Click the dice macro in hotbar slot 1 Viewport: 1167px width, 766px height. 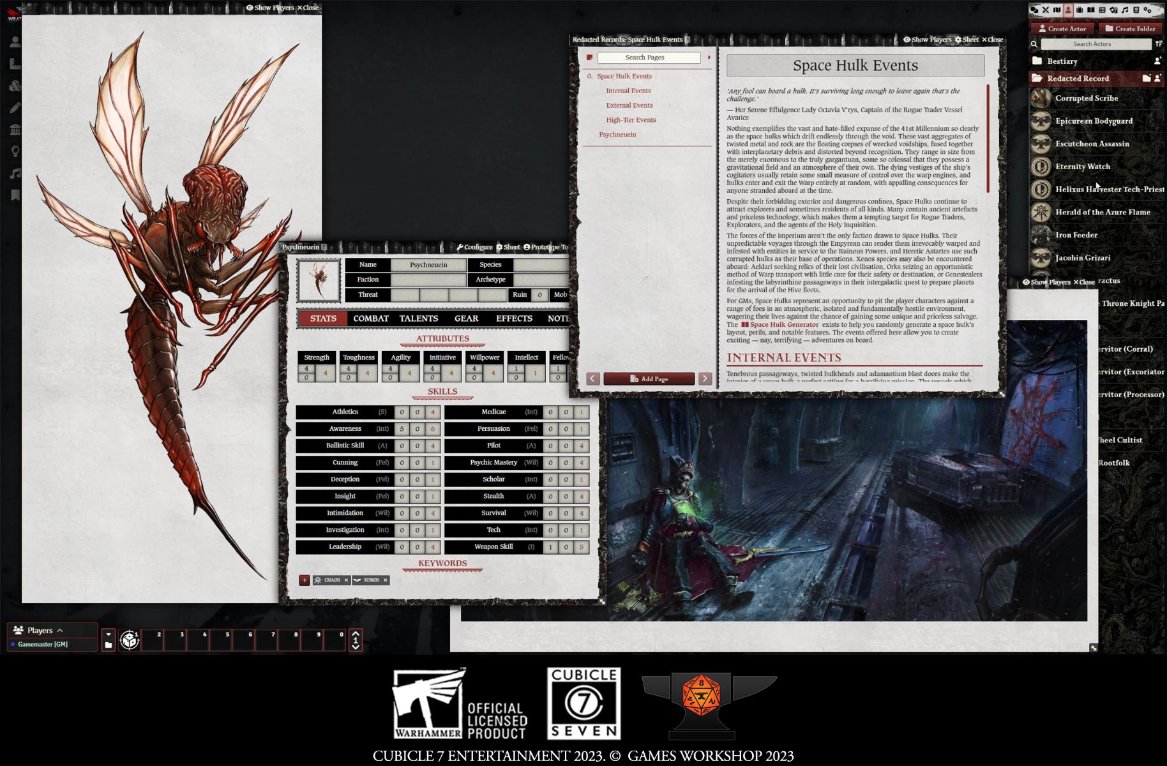click(130, 640)
